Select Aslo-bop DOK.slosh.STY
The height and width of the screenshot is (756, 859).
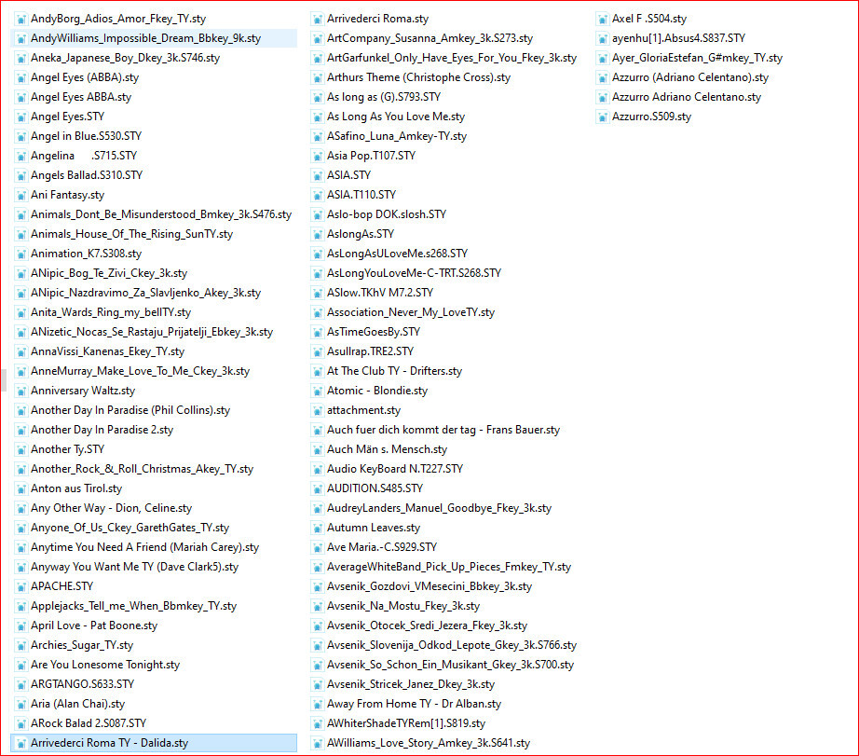pyautogui.click(x=387, y=215)
